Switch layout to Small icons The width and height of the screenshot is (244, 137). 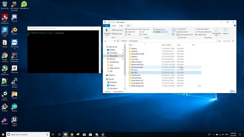tap(130, 32)
